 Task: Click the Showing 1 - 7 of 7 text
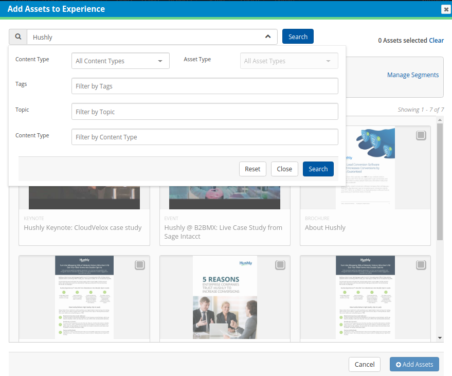point(421,110)
